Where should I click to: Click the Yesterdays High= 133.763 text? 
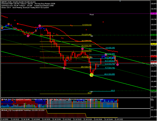tap(10, 4)
